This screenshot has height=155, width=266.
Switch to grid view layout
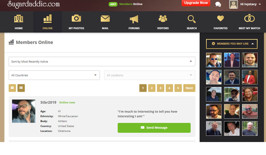[12, 88]
